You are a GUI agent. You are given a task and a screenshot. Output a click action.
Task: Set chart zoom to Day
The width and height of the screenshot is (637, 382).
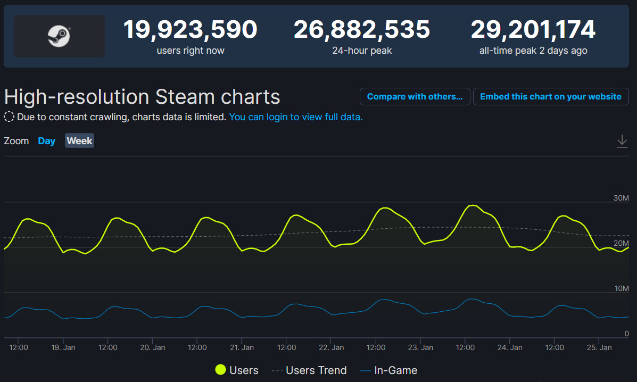(x=47, y=141)
